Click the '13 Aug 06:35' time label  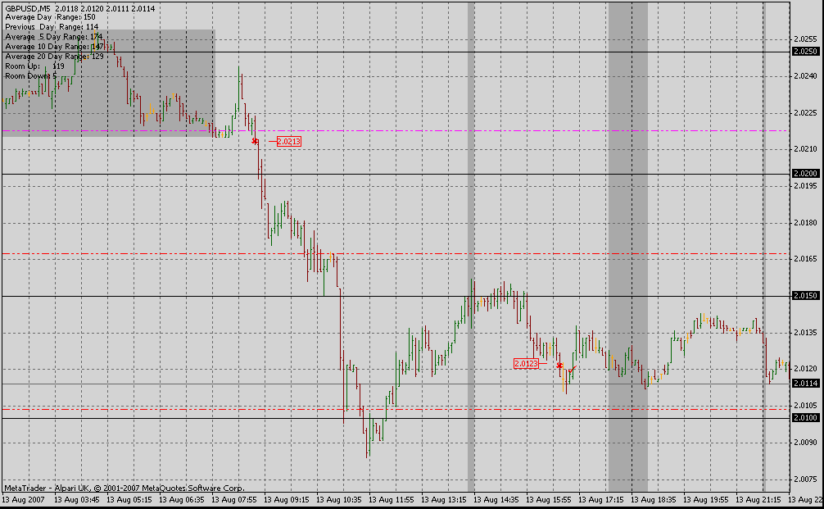[x=182, y=499]
